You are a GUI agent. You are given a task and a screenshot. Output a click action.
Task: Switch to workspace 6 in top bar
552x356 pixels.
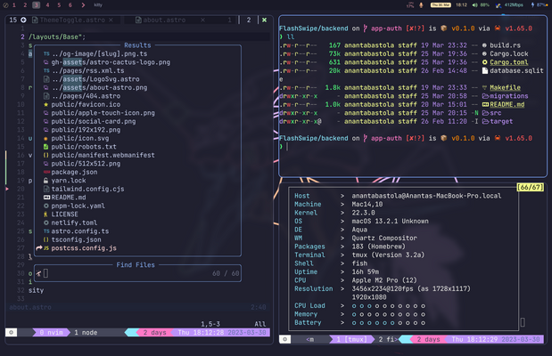point(70,5)
